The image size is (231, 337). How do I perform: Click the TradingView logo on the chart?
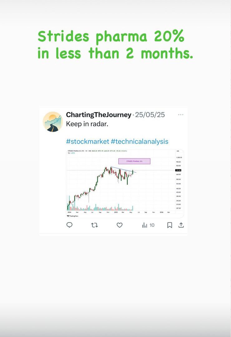72,216
